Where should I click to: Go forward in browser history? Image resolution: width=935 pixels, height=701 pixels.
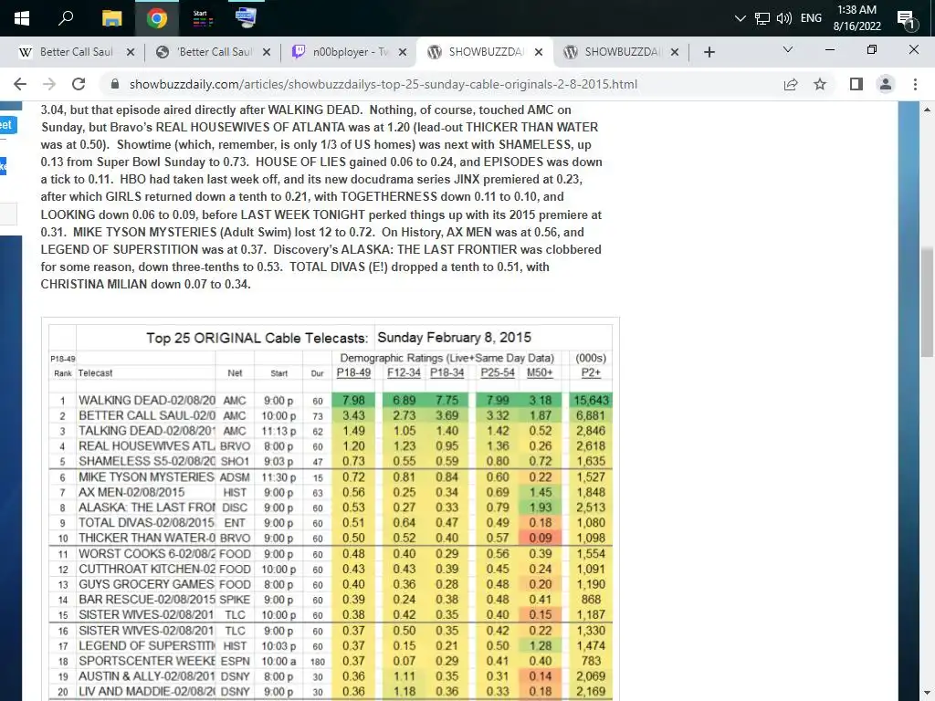[x=49, y=84]
